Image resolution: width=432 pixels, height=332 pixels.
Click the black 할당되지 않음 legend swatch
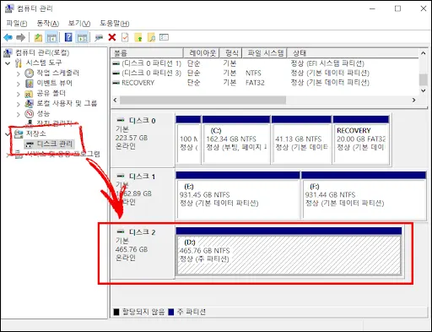tap(116, 312)
